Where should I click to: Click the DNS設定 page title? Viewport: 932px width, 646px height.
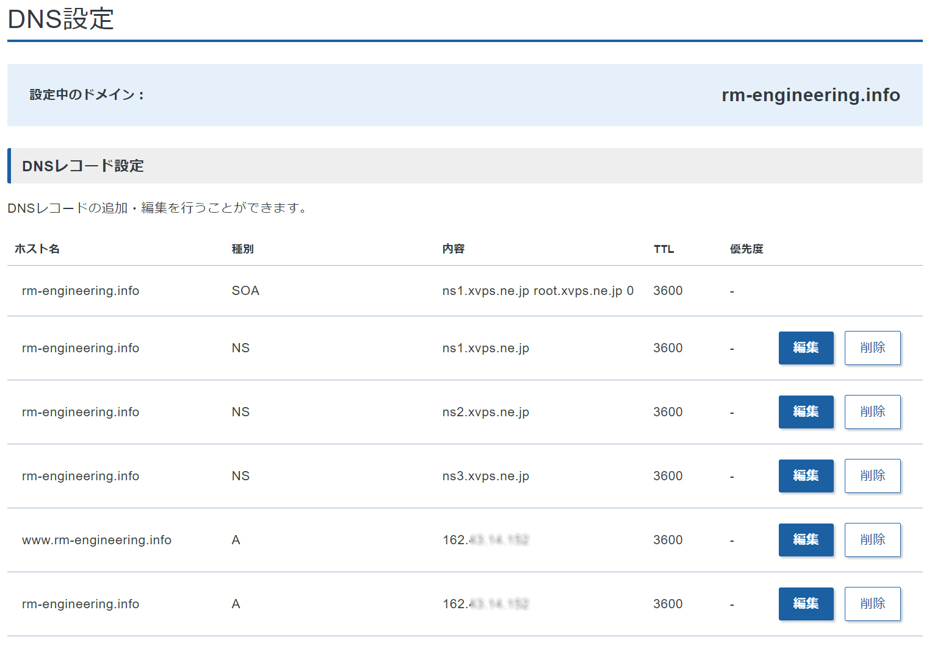pyautogui.click(x=60, y=19)
